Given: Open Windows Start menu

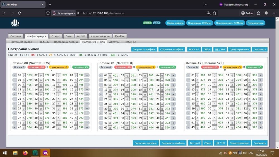Looking at the screenshot, I should coord(5,153).
